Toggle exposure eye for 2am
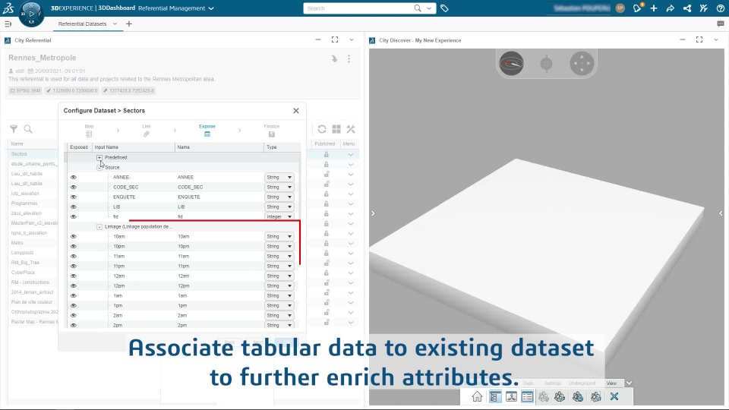 (74, 316)
